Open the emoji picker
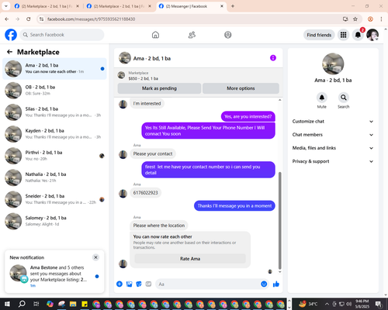 (264, 284)
